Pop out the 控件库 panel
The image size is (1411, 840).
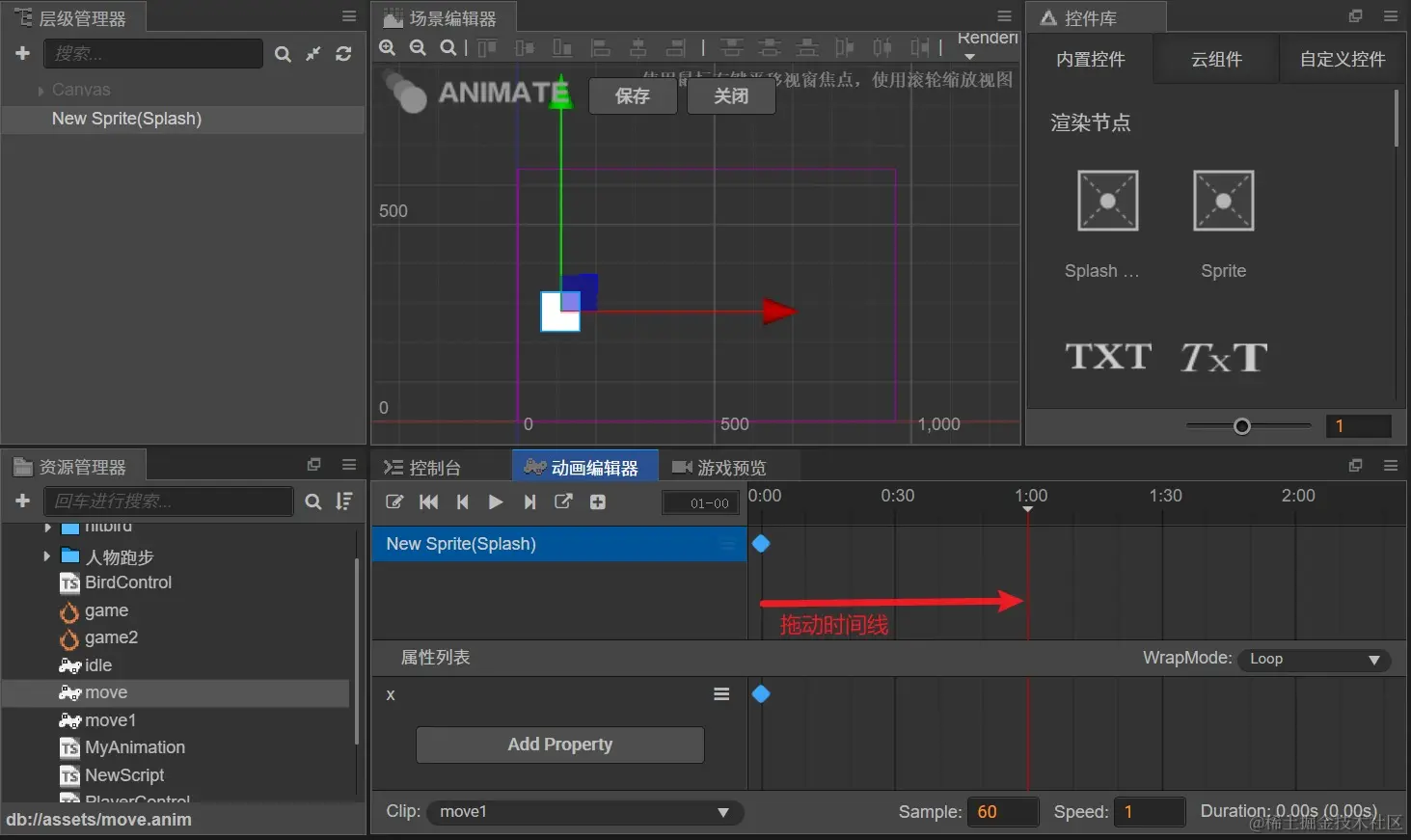1355,16
